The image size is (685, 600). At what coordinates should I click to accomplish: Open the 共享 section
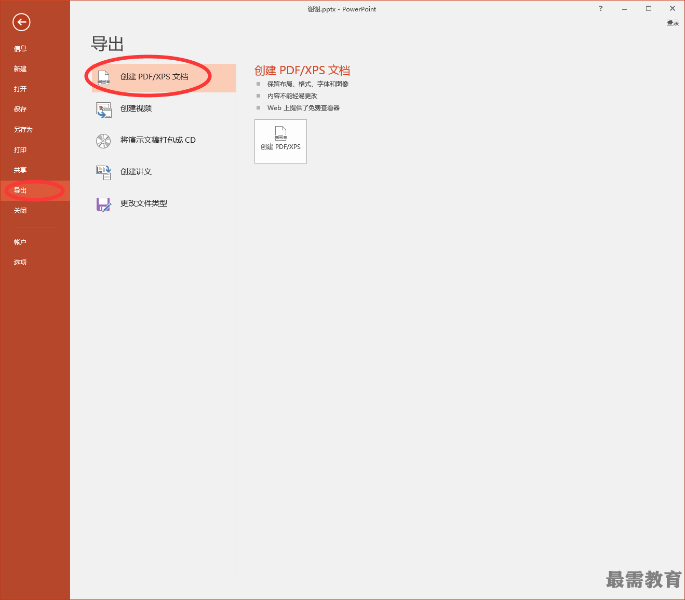(35, 170)
